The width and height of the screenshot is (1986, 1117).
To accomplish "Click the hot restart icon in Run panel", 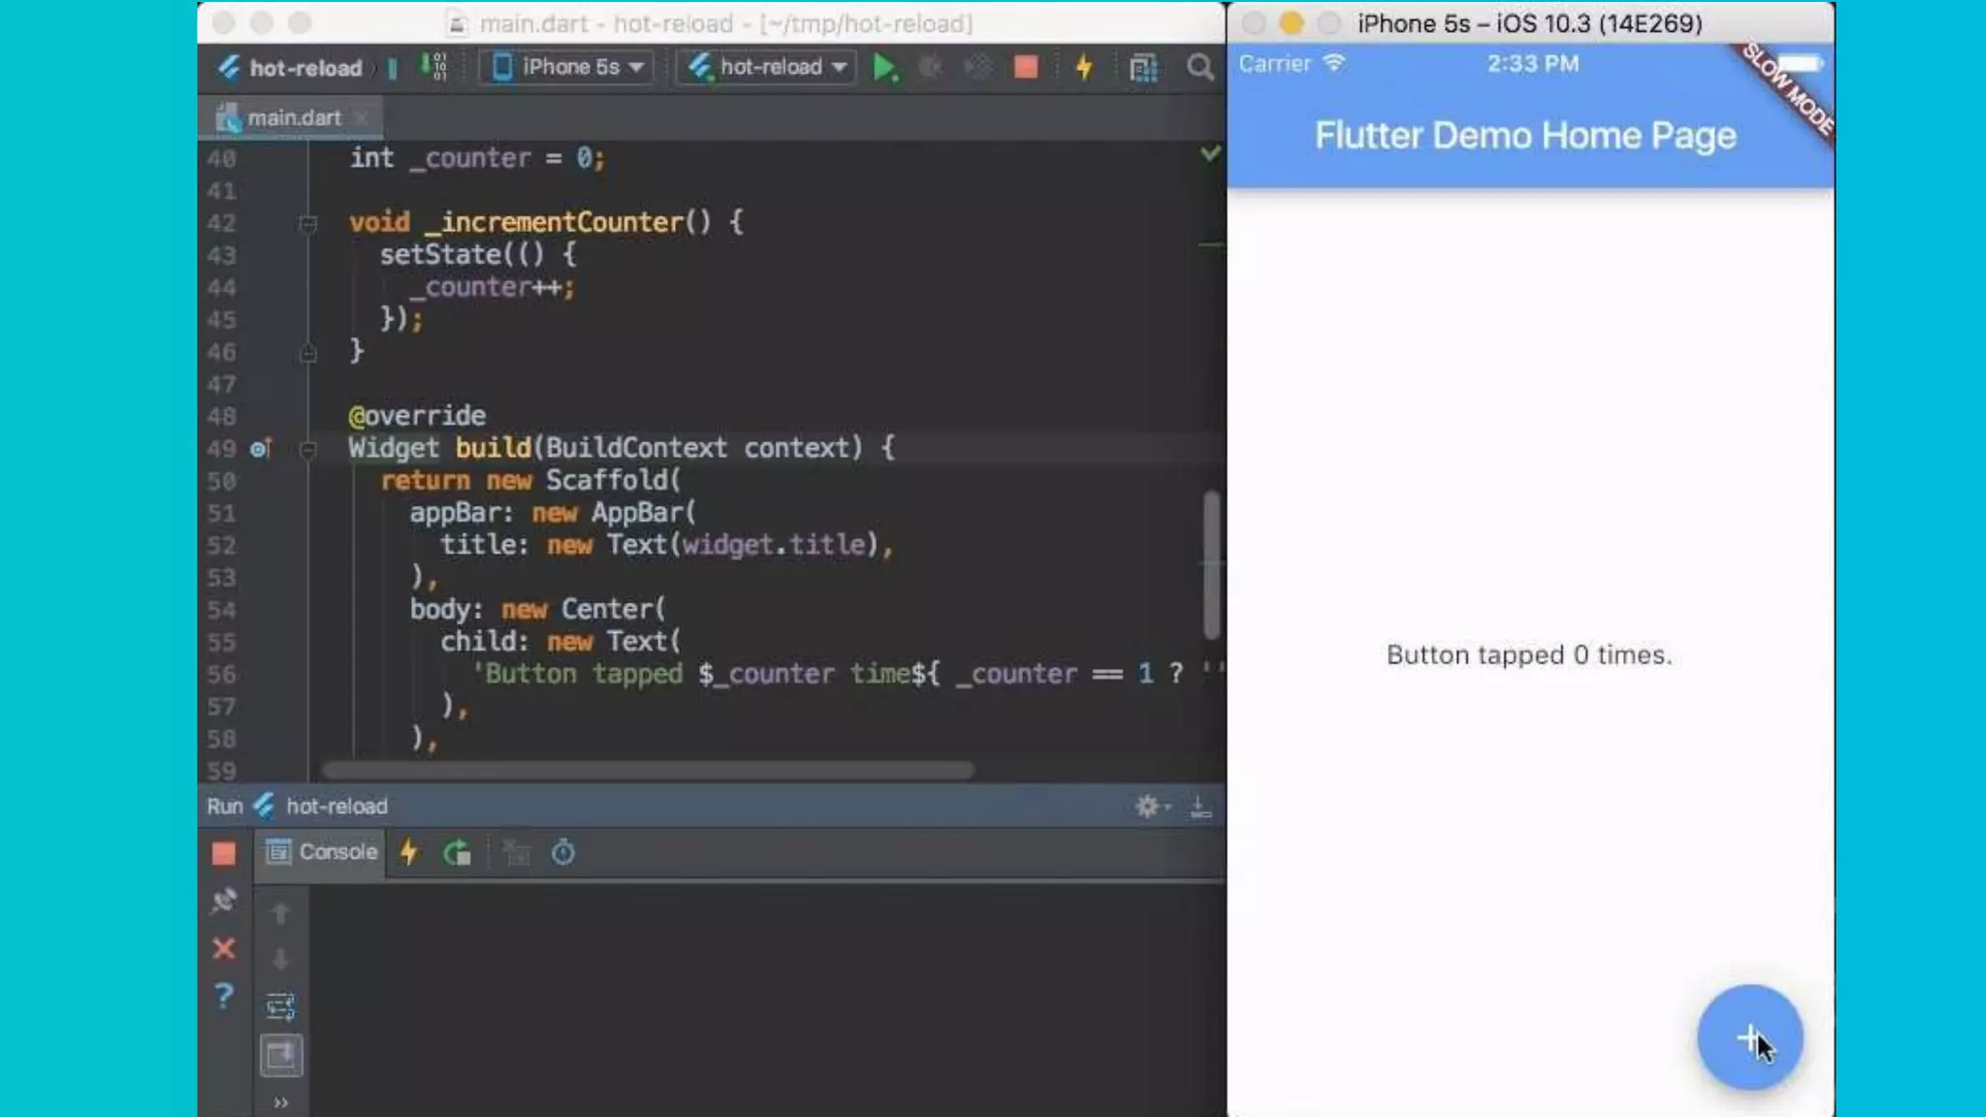I will (x=457, y=853).
